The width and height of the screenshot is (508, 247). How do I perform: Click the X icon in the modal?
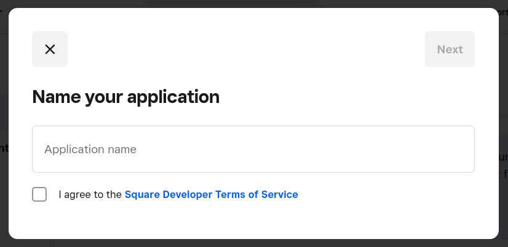(50, 49)
